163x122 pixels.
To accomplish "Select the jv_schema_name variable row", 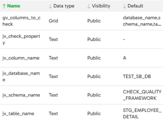I will 81,95.
